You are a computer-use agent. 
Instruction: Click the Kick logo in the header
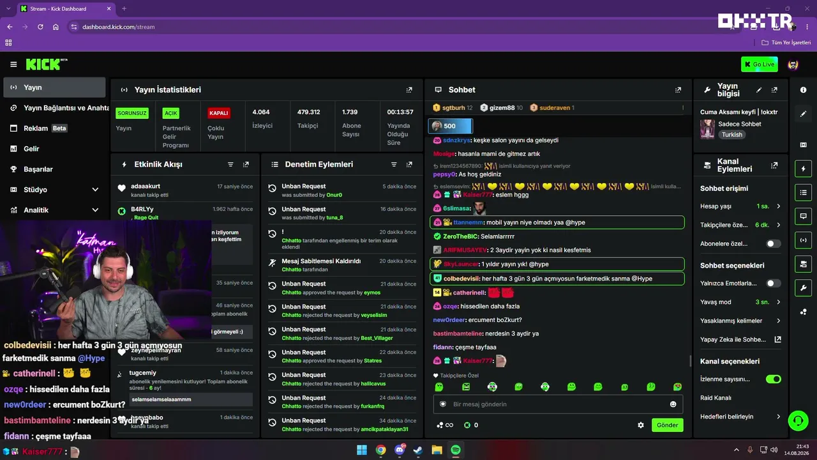[46, 64]
